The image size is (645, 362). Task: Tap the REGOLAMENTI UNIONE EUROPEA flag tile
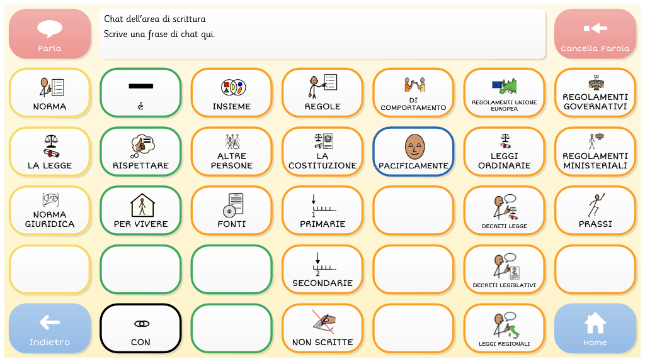pyautogui.click(x=504, y=92)
